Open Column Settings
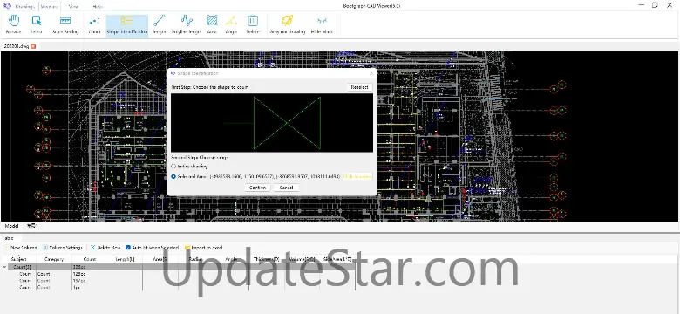The image size is (680, 314). tap(63, 248)
